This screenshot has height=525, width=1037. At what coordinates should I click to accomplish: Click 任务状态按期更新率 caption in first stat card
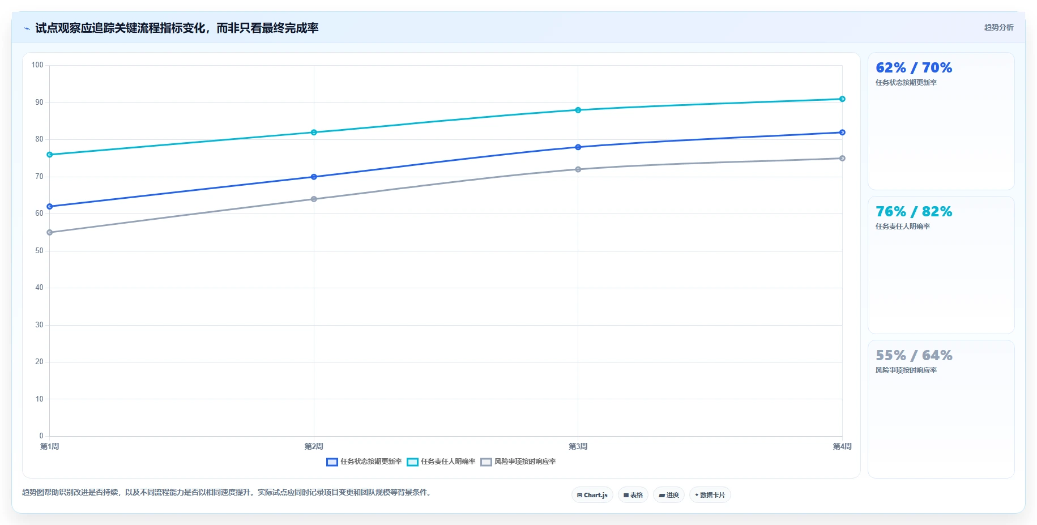tap(906, 83)
